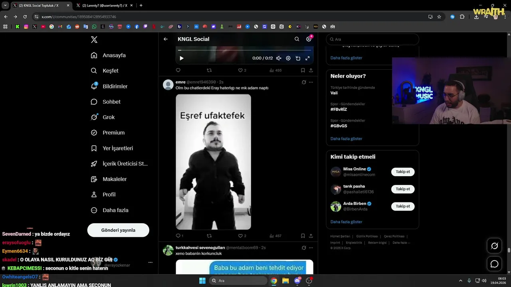Toggle picture-in-picture on the video
The height and width of the screenshot is (287, 511).
tap(298, 58)
